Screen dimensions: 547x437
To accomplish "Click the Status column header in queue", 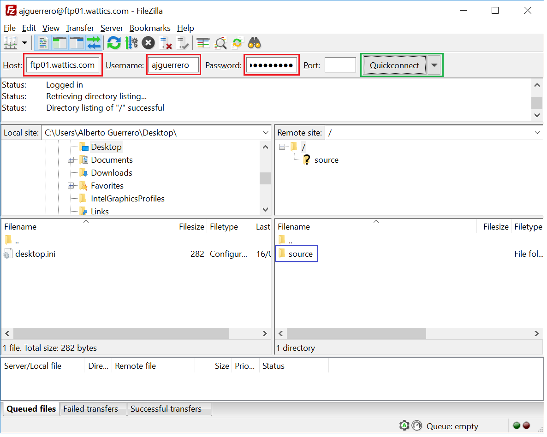I will tap(294, 366).
